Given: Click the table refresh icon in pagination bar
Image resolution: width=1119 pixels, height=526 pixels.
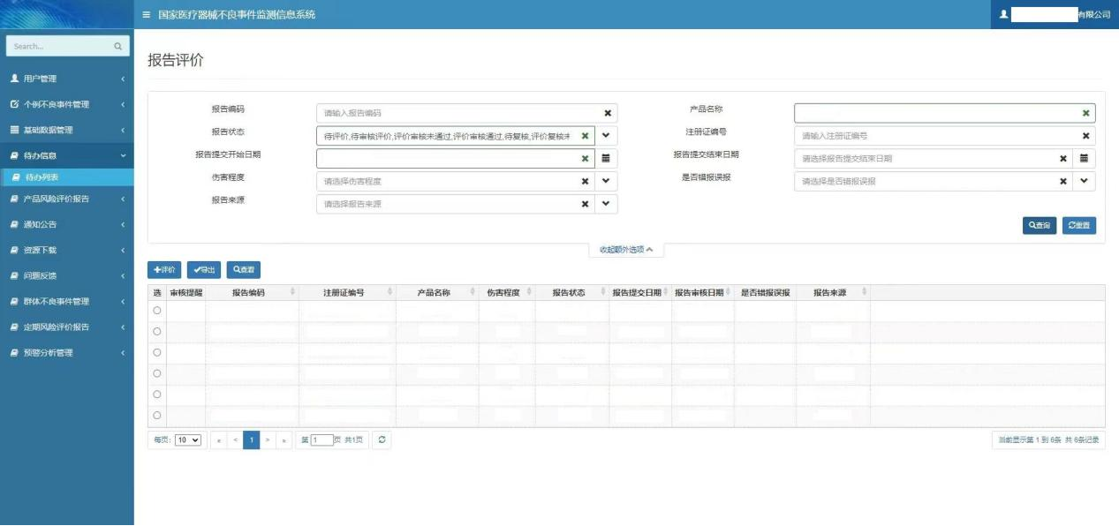Looking at the screenshot, I should 382,440.
